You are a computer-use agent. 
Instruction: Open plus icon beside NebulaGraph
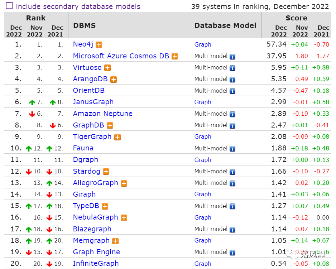coord(124,218)
